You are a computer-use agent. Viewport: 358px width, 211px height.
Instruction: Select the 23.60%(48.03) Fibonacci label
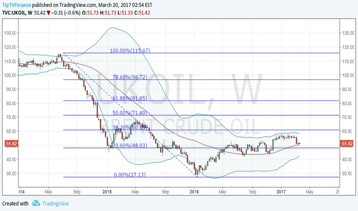pyautogui.click(x=130, y=145)
